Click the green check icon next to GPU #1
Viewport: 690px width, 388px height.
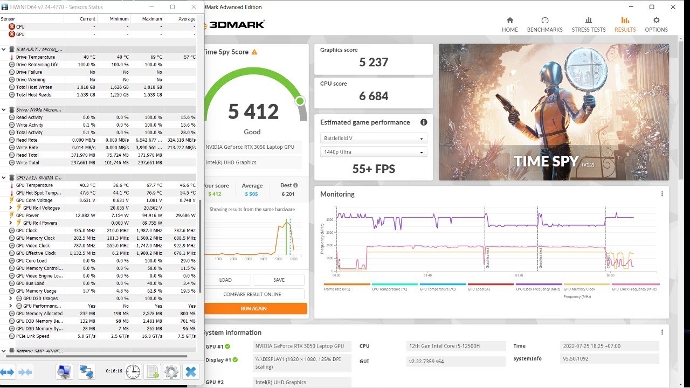point(227,347)
